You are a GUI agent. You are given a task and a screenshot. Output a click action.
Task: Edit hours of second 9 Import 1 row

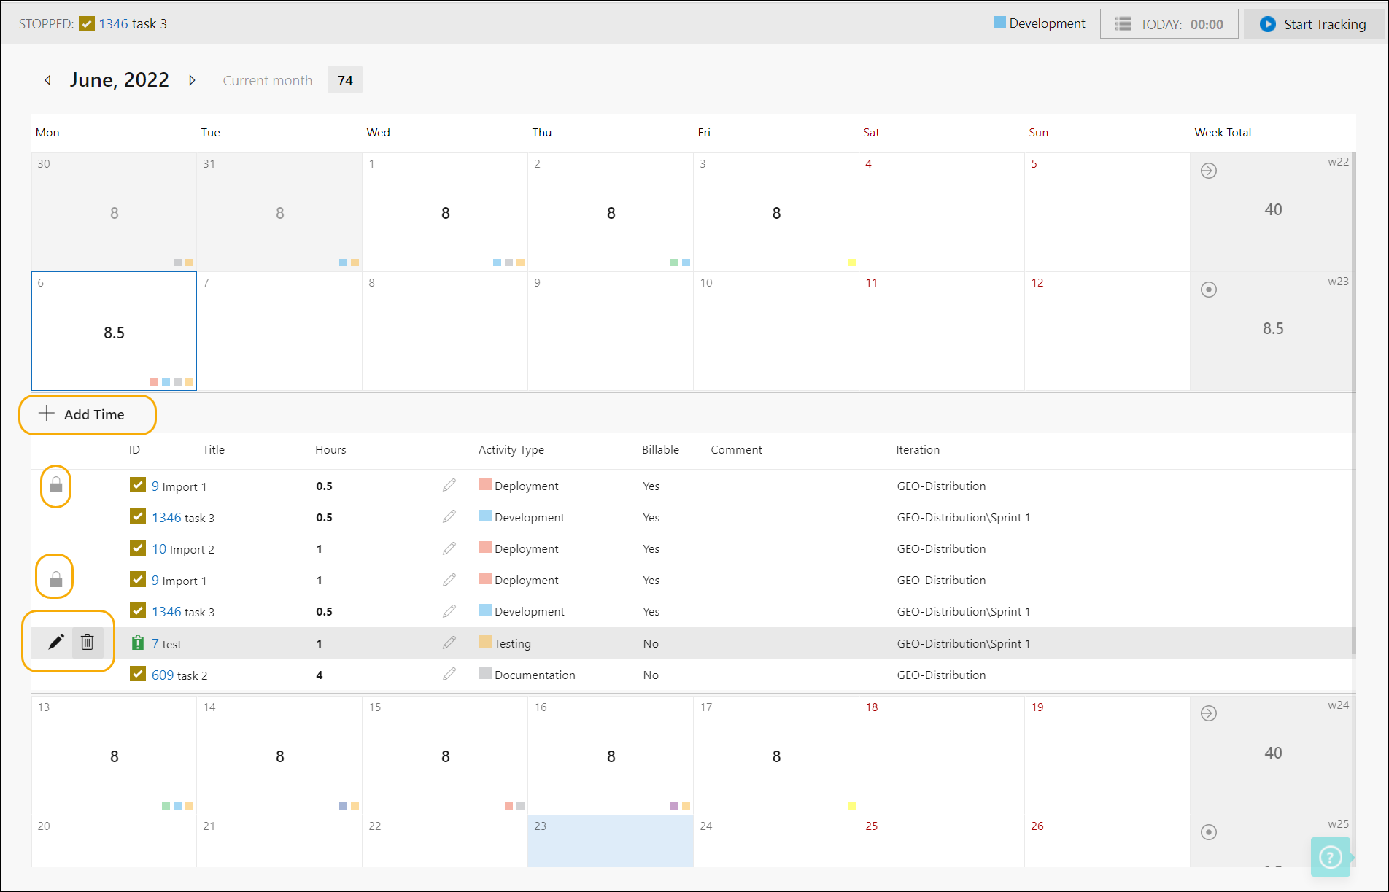coord(449,579)
